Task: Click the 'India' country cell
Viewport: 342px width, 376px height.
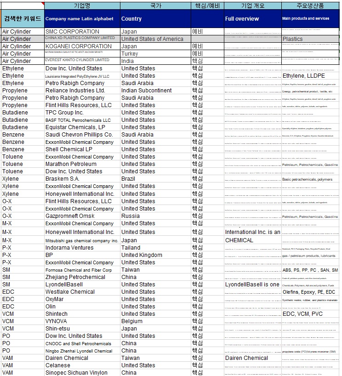Action: tap(156, 61)
